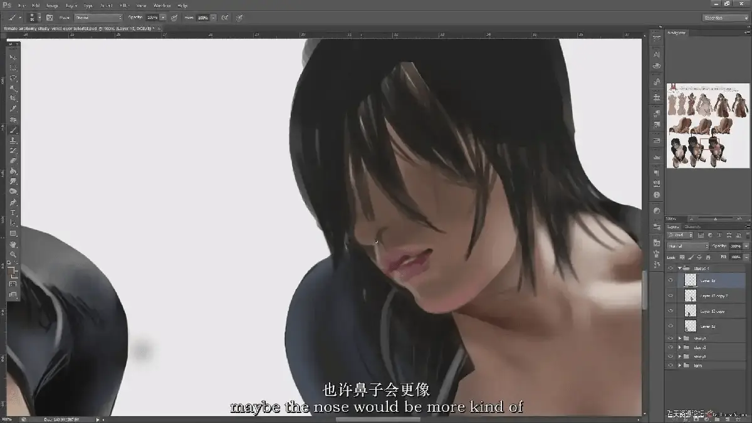Select the Rectangle shape tool
This screenshot has height=423, width=752.
[x=13, y=233]
